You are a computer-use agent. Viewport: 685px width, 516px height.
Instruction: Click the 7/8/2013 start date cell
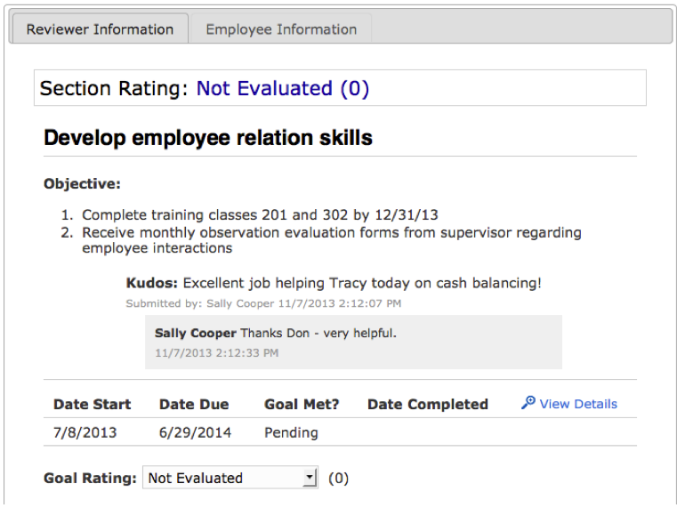click(85, 432)
